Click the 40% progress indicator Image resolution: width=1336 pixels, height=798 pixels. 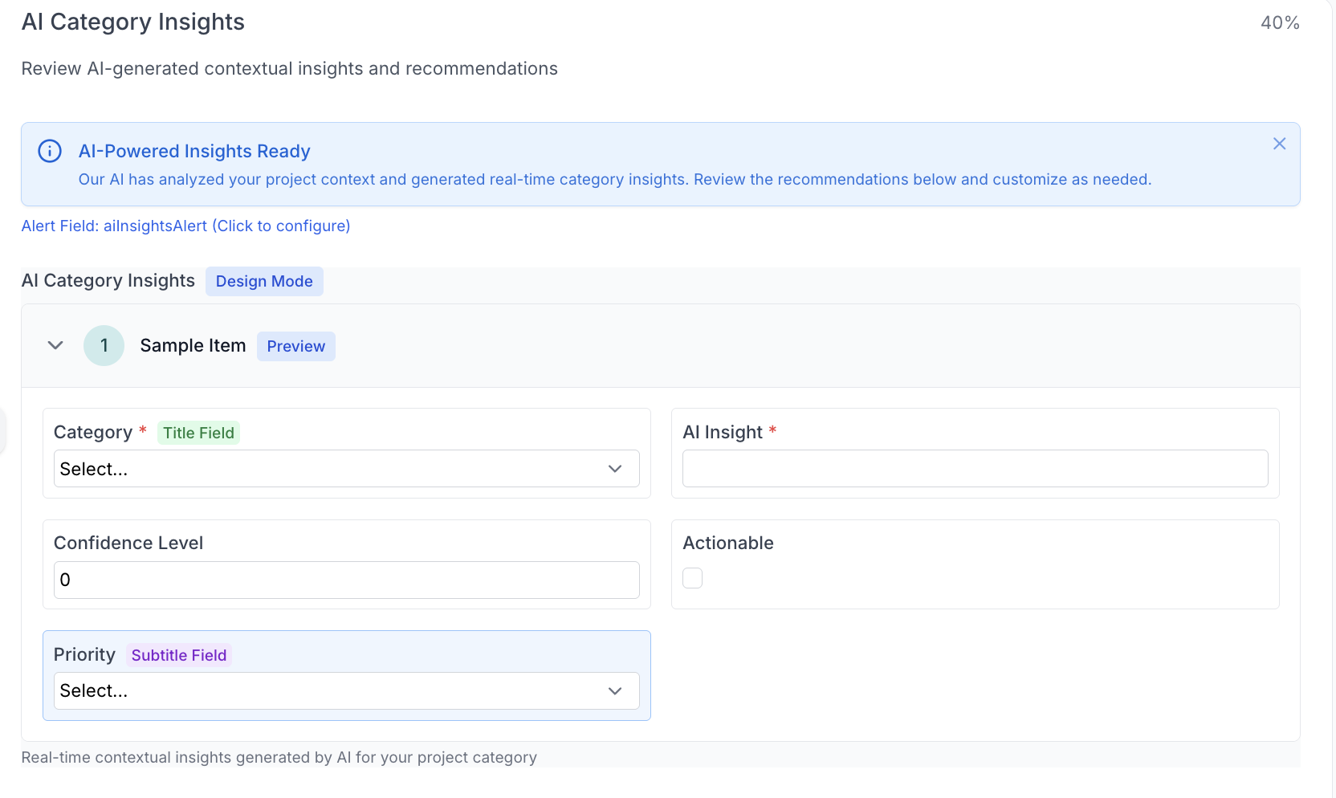pos(1280,22)
